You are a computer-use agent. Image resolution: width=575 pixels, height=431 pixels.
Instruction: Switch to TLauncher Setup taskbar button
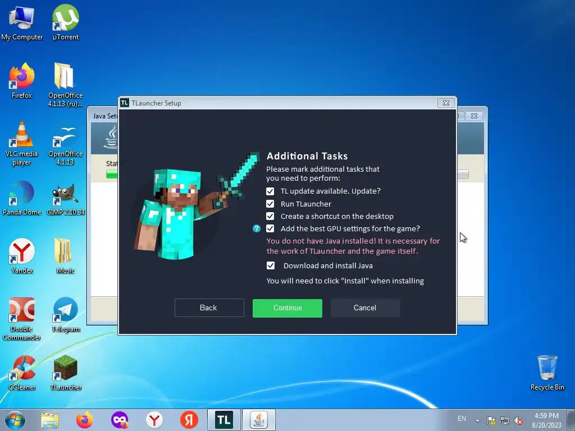223,420
